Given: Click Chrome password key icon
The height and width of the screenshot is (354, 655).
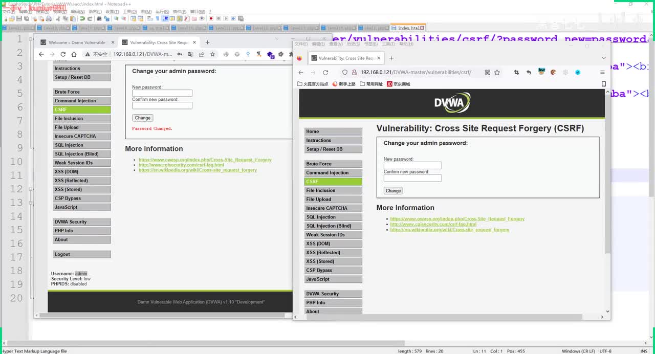Looking at the screenshot, I should coord(180,54).
